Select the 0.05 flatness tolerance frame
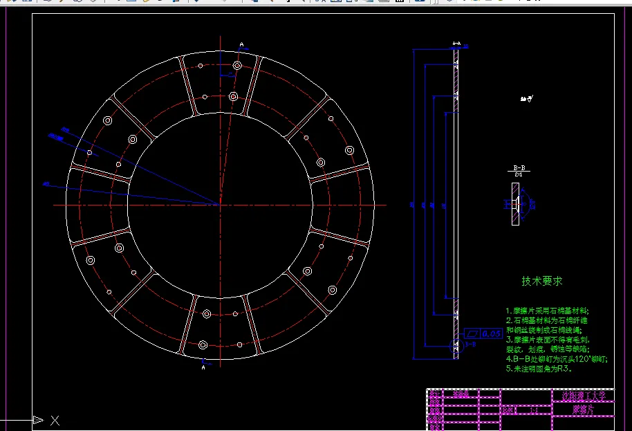The image size is (632, 431). click(x=483, y=333)
